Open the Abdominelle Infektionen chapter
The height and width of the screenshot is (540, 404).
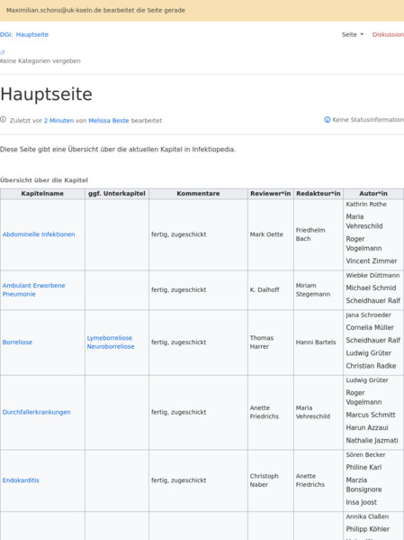click(39, 234)
